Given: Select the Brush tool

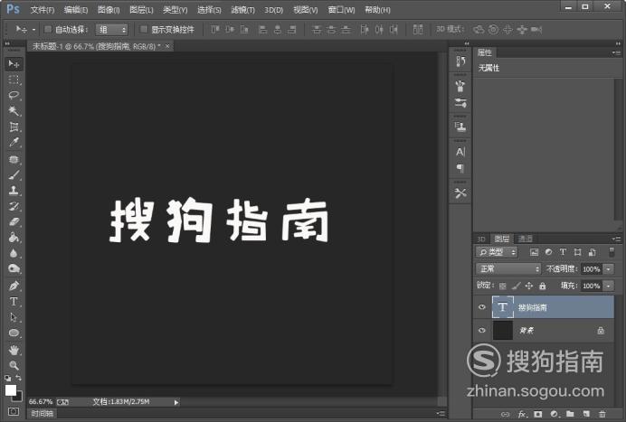Looking at the screenshot, I should [x=14, y=175].
